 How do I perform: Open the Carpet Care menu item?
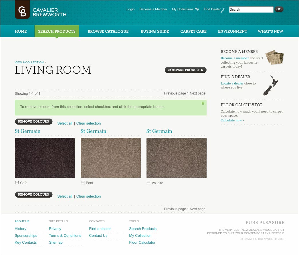[193, 31]
